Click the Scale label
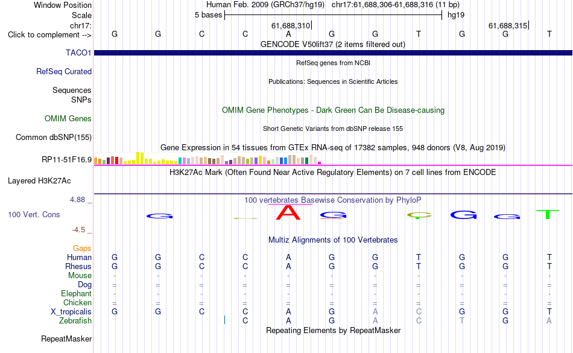Viewport: 573px width, 353px height. 81,15
